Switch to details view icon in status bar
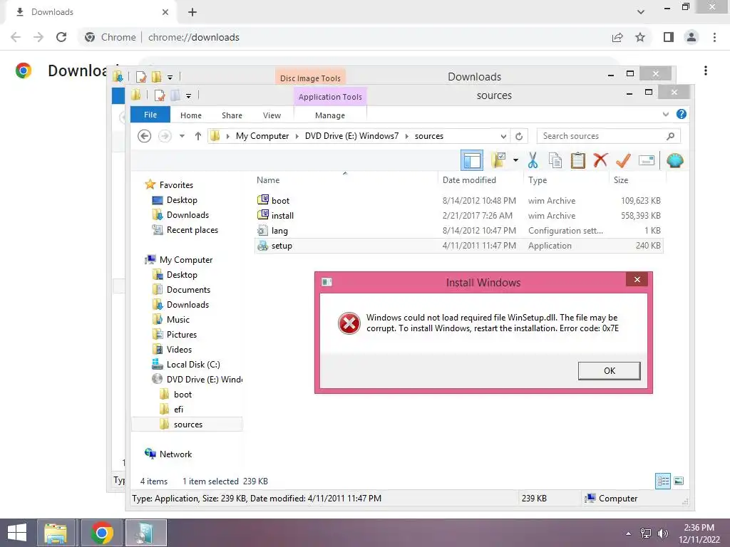This screenshot has height=547, width=730. 663,481
